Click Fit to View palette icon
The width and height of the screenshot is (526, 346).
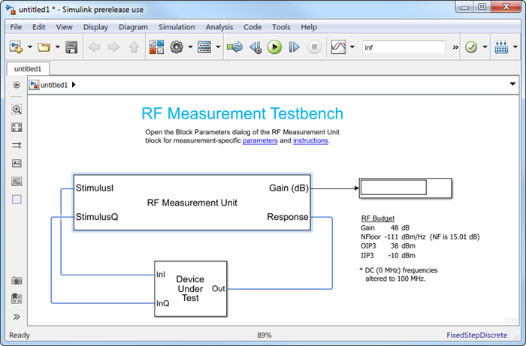[x=17, y=128]
